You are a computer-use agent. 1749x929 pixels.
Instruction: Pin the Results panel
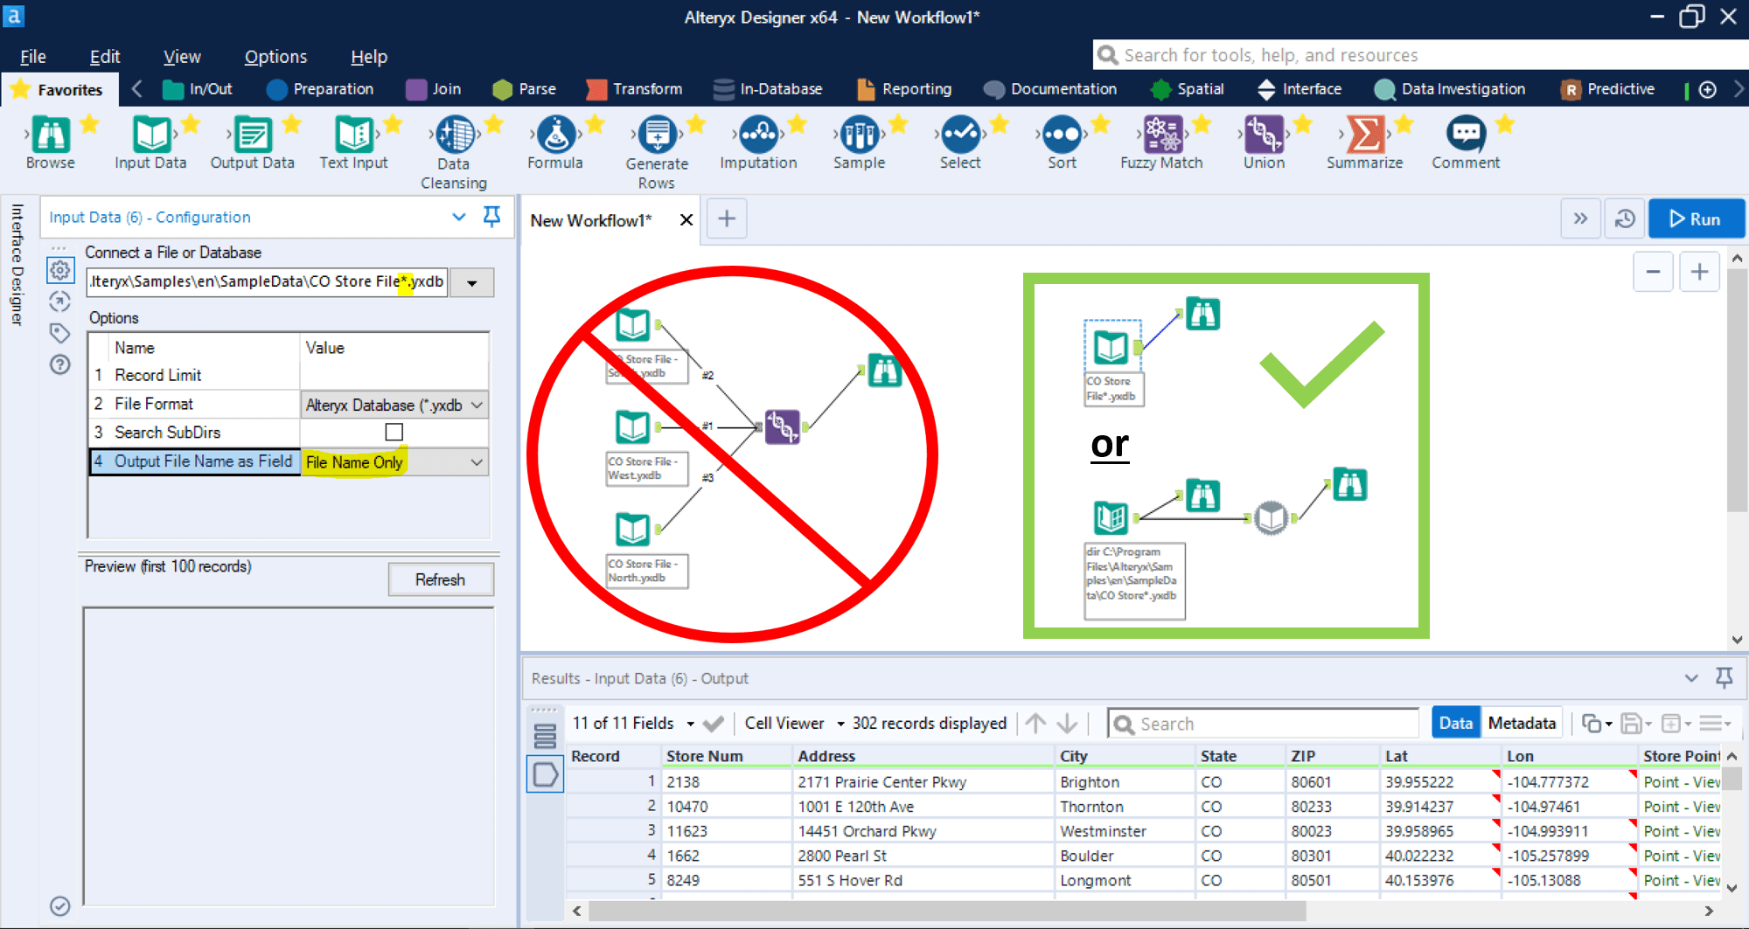(1724, 678)
